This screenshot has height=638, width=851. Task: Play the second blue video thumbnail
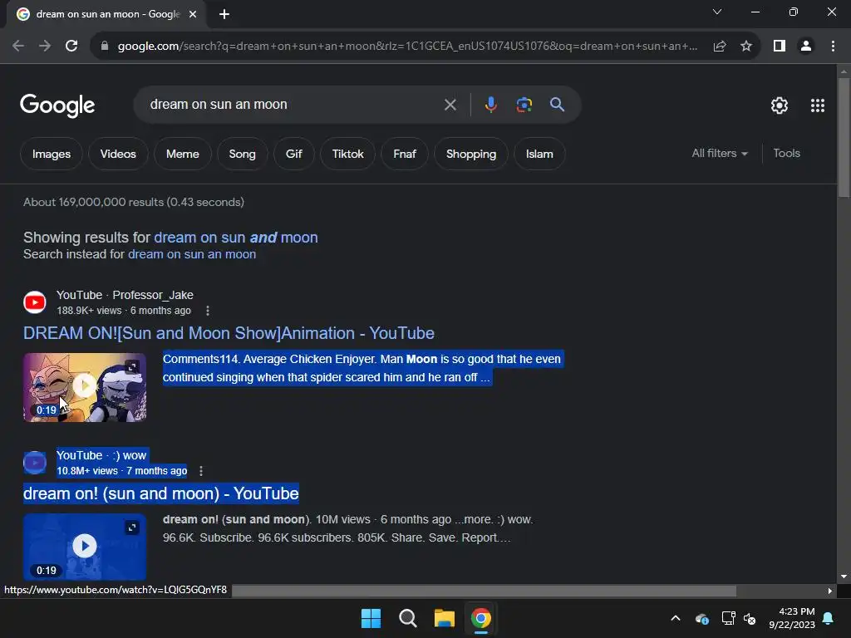coord(85,547)
